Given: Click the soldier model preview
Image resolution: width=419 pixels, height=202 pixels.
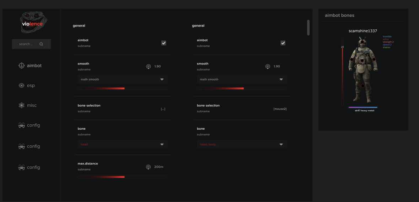Looking at the screenshot, I should coord(363,70).
